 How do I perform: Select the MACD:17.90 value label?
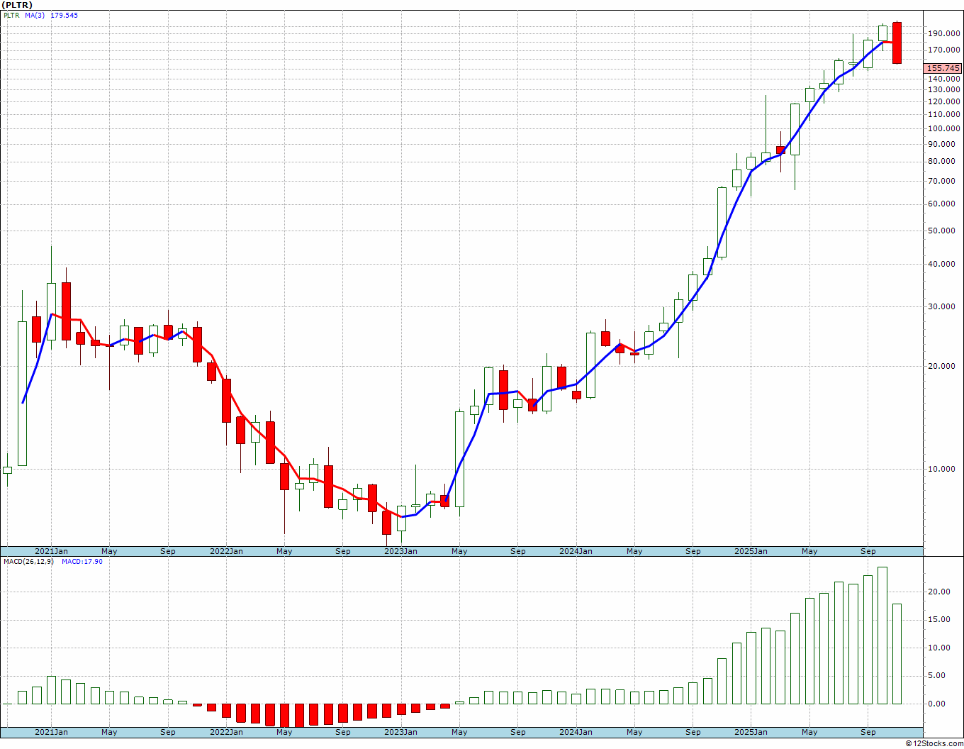tap(82, 562)
